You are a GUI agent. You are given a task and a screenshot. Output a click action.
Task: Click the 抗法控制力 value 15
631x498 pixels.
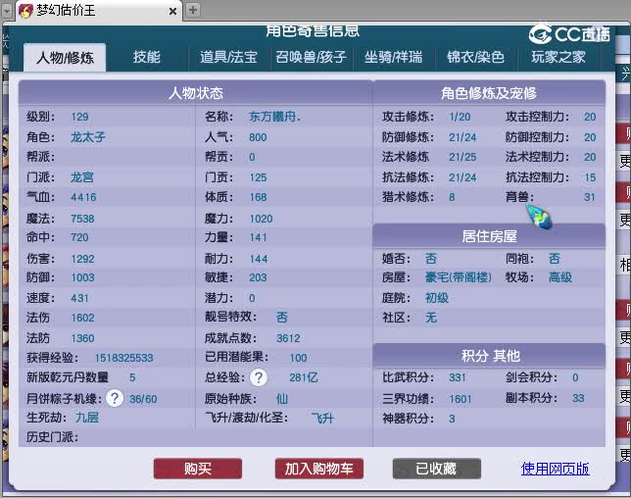[590, 177]
